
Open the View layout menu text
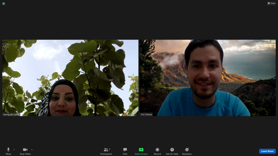[x=273, y=3]
